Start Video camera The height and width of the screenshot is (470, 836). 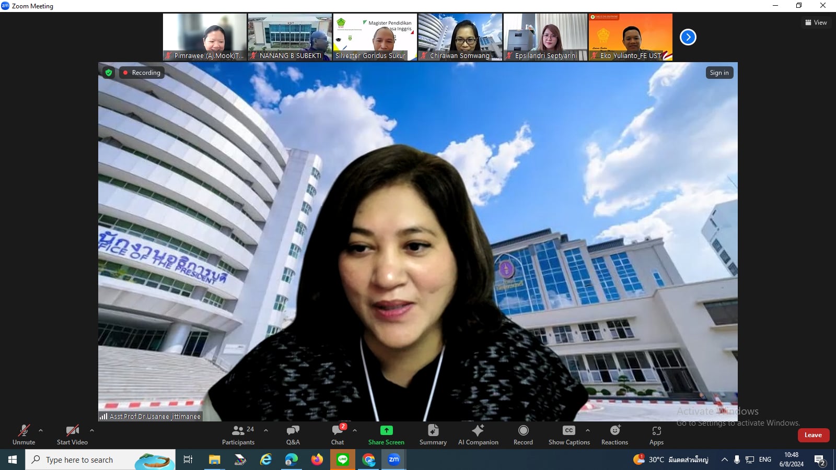72,434
